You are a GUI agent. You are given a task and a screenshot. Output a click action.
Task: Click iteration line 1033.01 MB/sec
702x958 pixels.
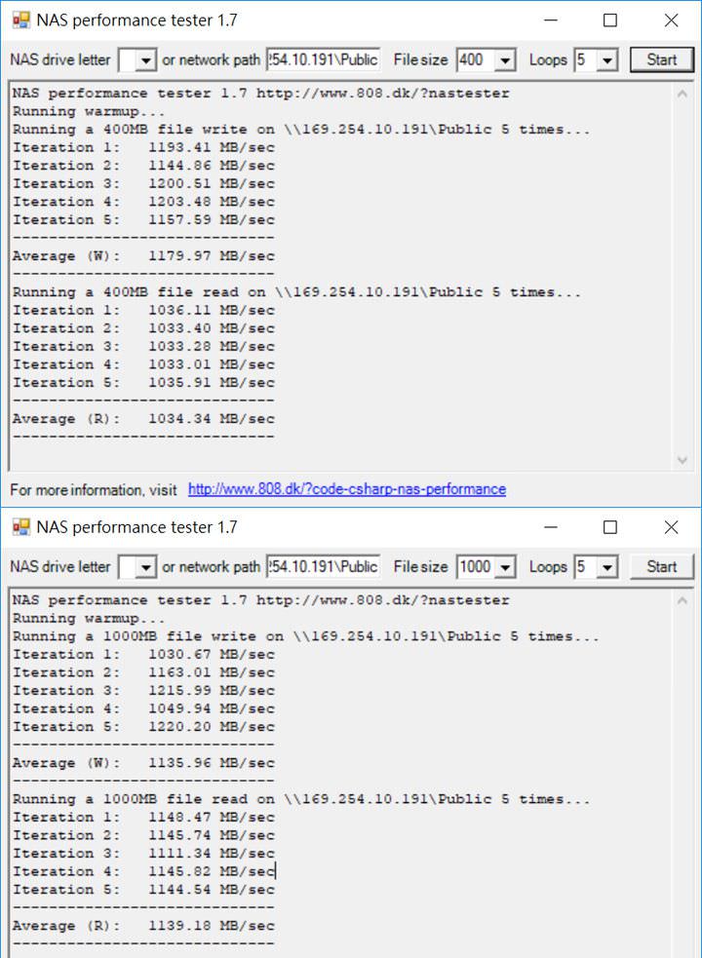coord(143,364)
